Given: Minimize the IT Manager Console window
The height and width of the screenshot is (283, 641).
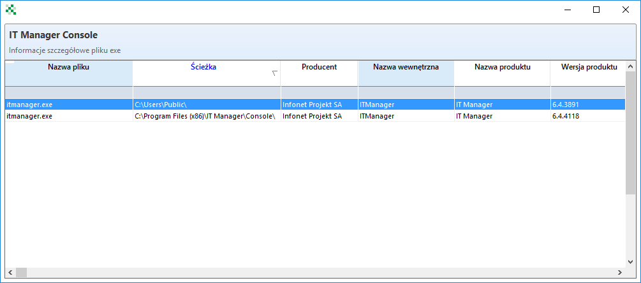Looking at the screenshot, I should (567, 10).
